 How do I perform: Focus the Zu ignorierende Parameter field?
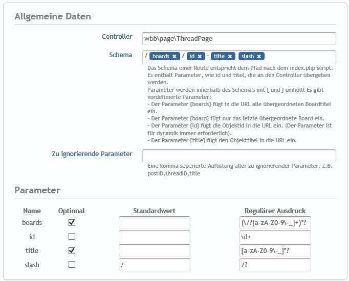(x=239, y=156)
